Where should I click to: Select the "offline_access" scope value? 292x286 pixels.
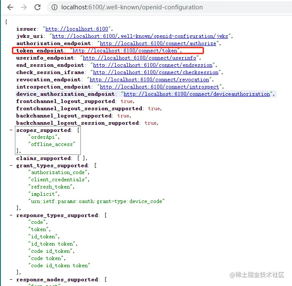[x=52, y=144]
